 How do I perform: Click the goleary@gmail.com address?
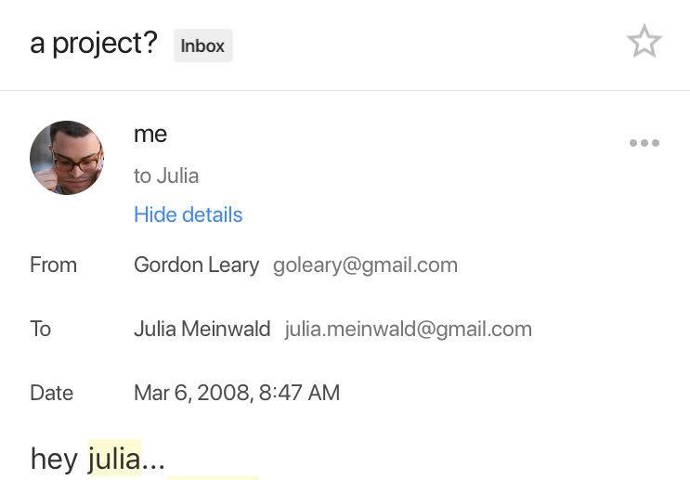pos(365,265)
